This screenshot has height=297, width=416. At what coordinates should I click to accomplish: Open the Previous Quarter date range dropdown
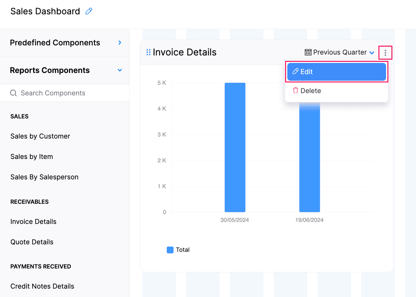pos(340,52)
